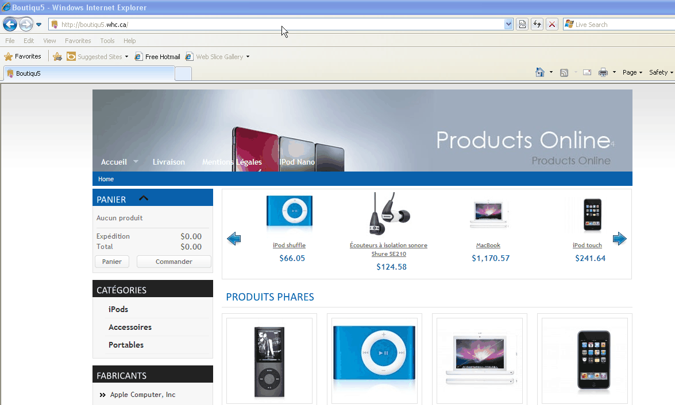Expand the Accueil submenu arrow
Screen dimensions: 675x405
coord(136,162)
